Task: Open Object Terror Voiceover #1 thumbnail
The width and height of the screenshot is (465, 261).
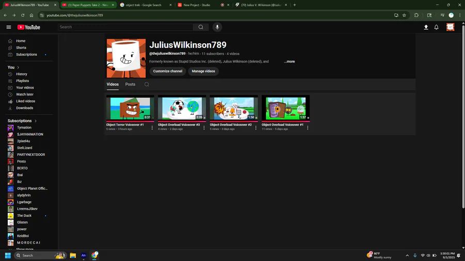Action: point(130,108)
